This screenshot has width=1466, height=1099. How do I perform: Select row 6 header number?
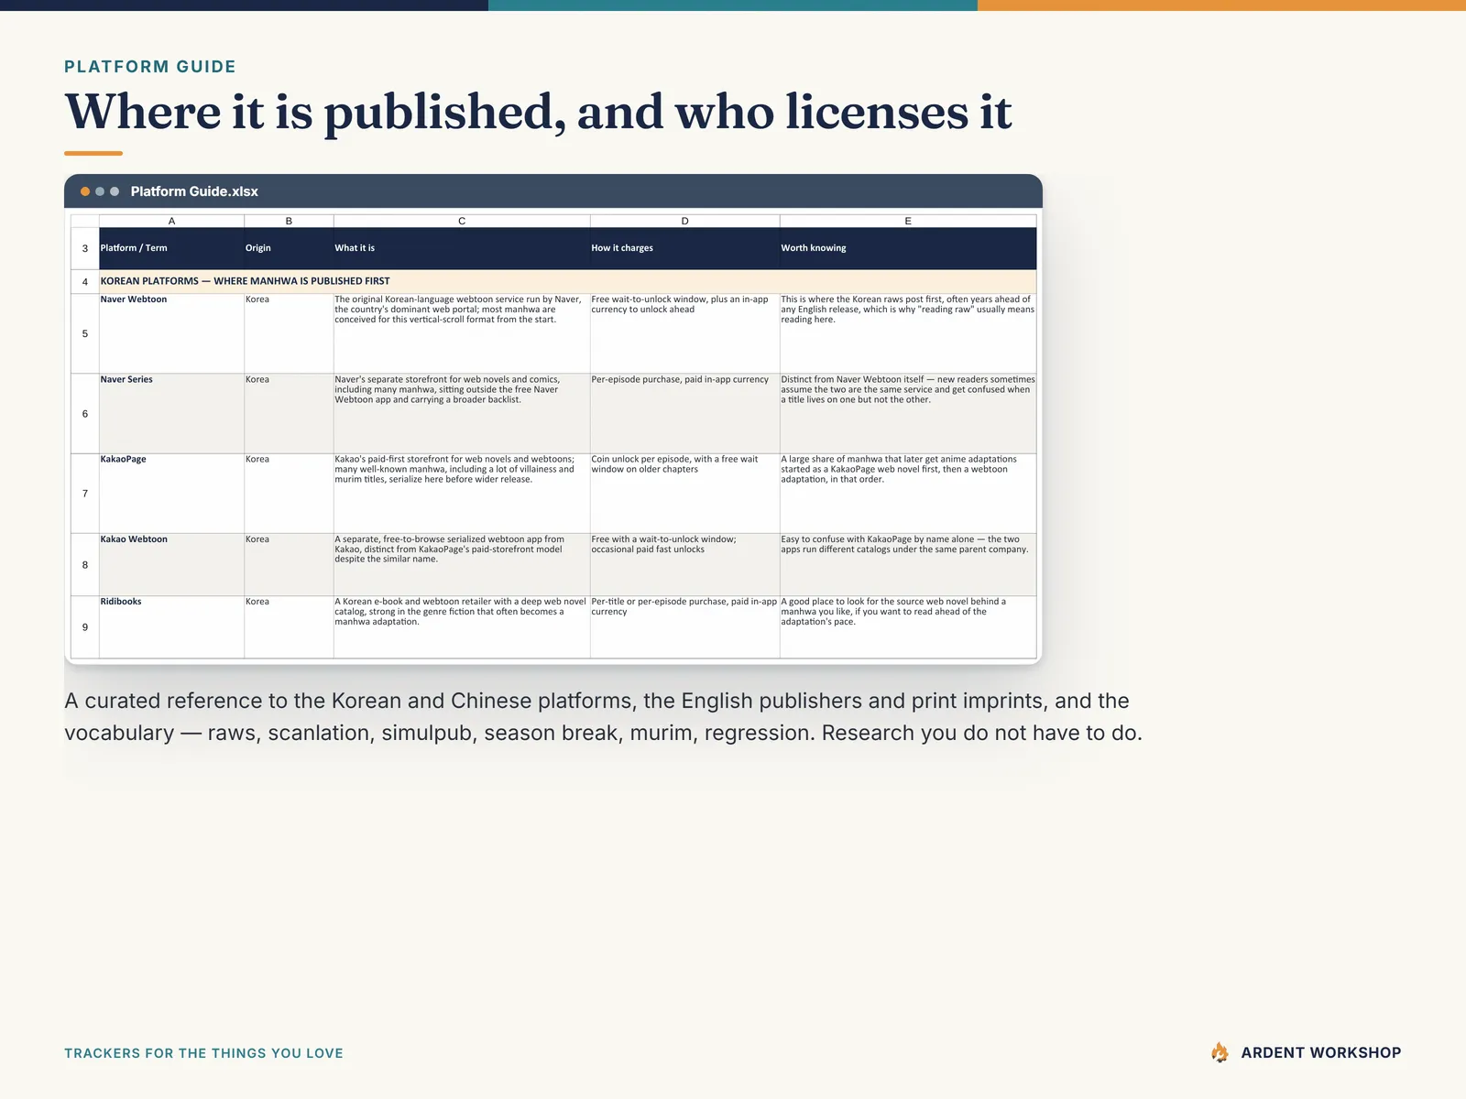pos(85,413)
